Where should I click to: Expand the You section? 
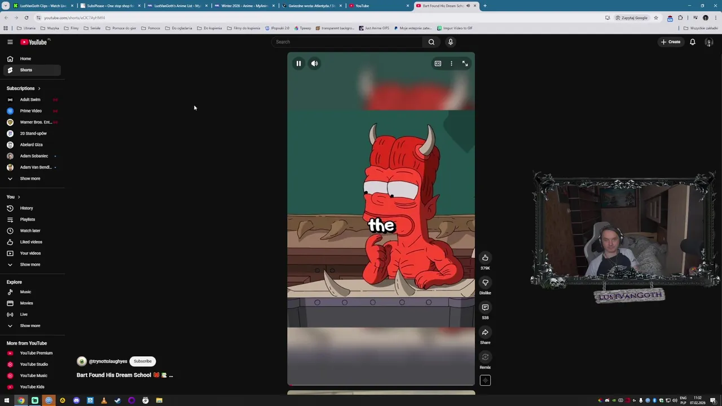pyautogui.click(x=14, y=197)
